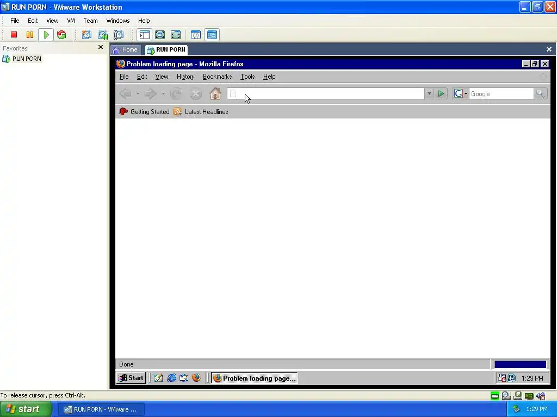Enter full screen mode in VMware

click(x=176, y=35)
